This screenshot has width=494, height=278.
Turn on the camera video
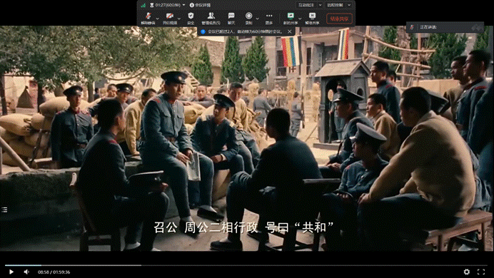(x=169, y=19)
